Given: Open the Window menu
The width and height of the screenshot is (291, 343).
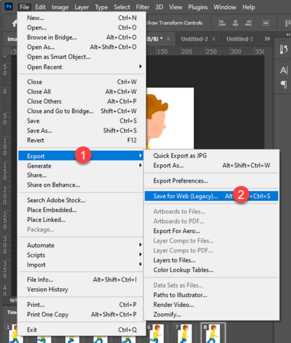Looking at the screenshot, I should 225,7.
